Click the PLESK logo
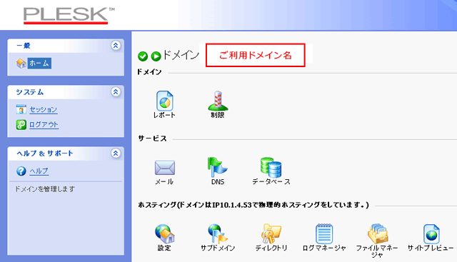This screenshot has height=262, width=457. (x=69, y=15)
